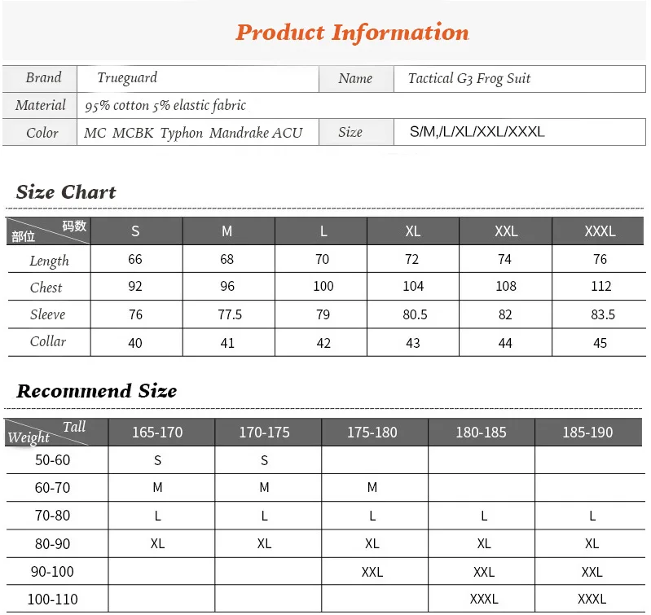
Task: Select the XXL column header in Size Chart
Action: click(506, 231)
